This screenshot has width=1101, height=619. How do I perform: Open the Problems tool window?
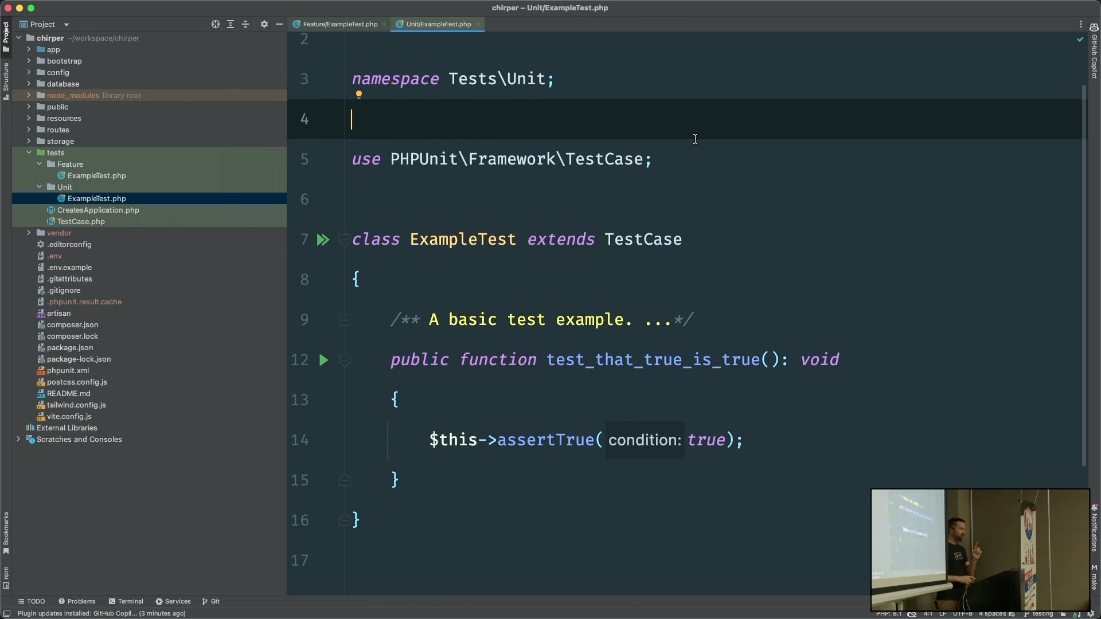[77, 601]
